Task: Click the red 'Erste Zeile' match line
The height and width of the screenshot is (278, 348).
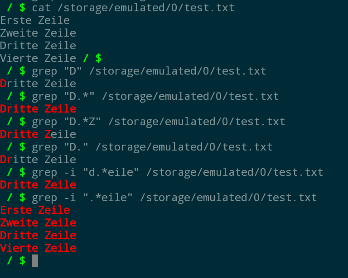Action: pos(35,210)
